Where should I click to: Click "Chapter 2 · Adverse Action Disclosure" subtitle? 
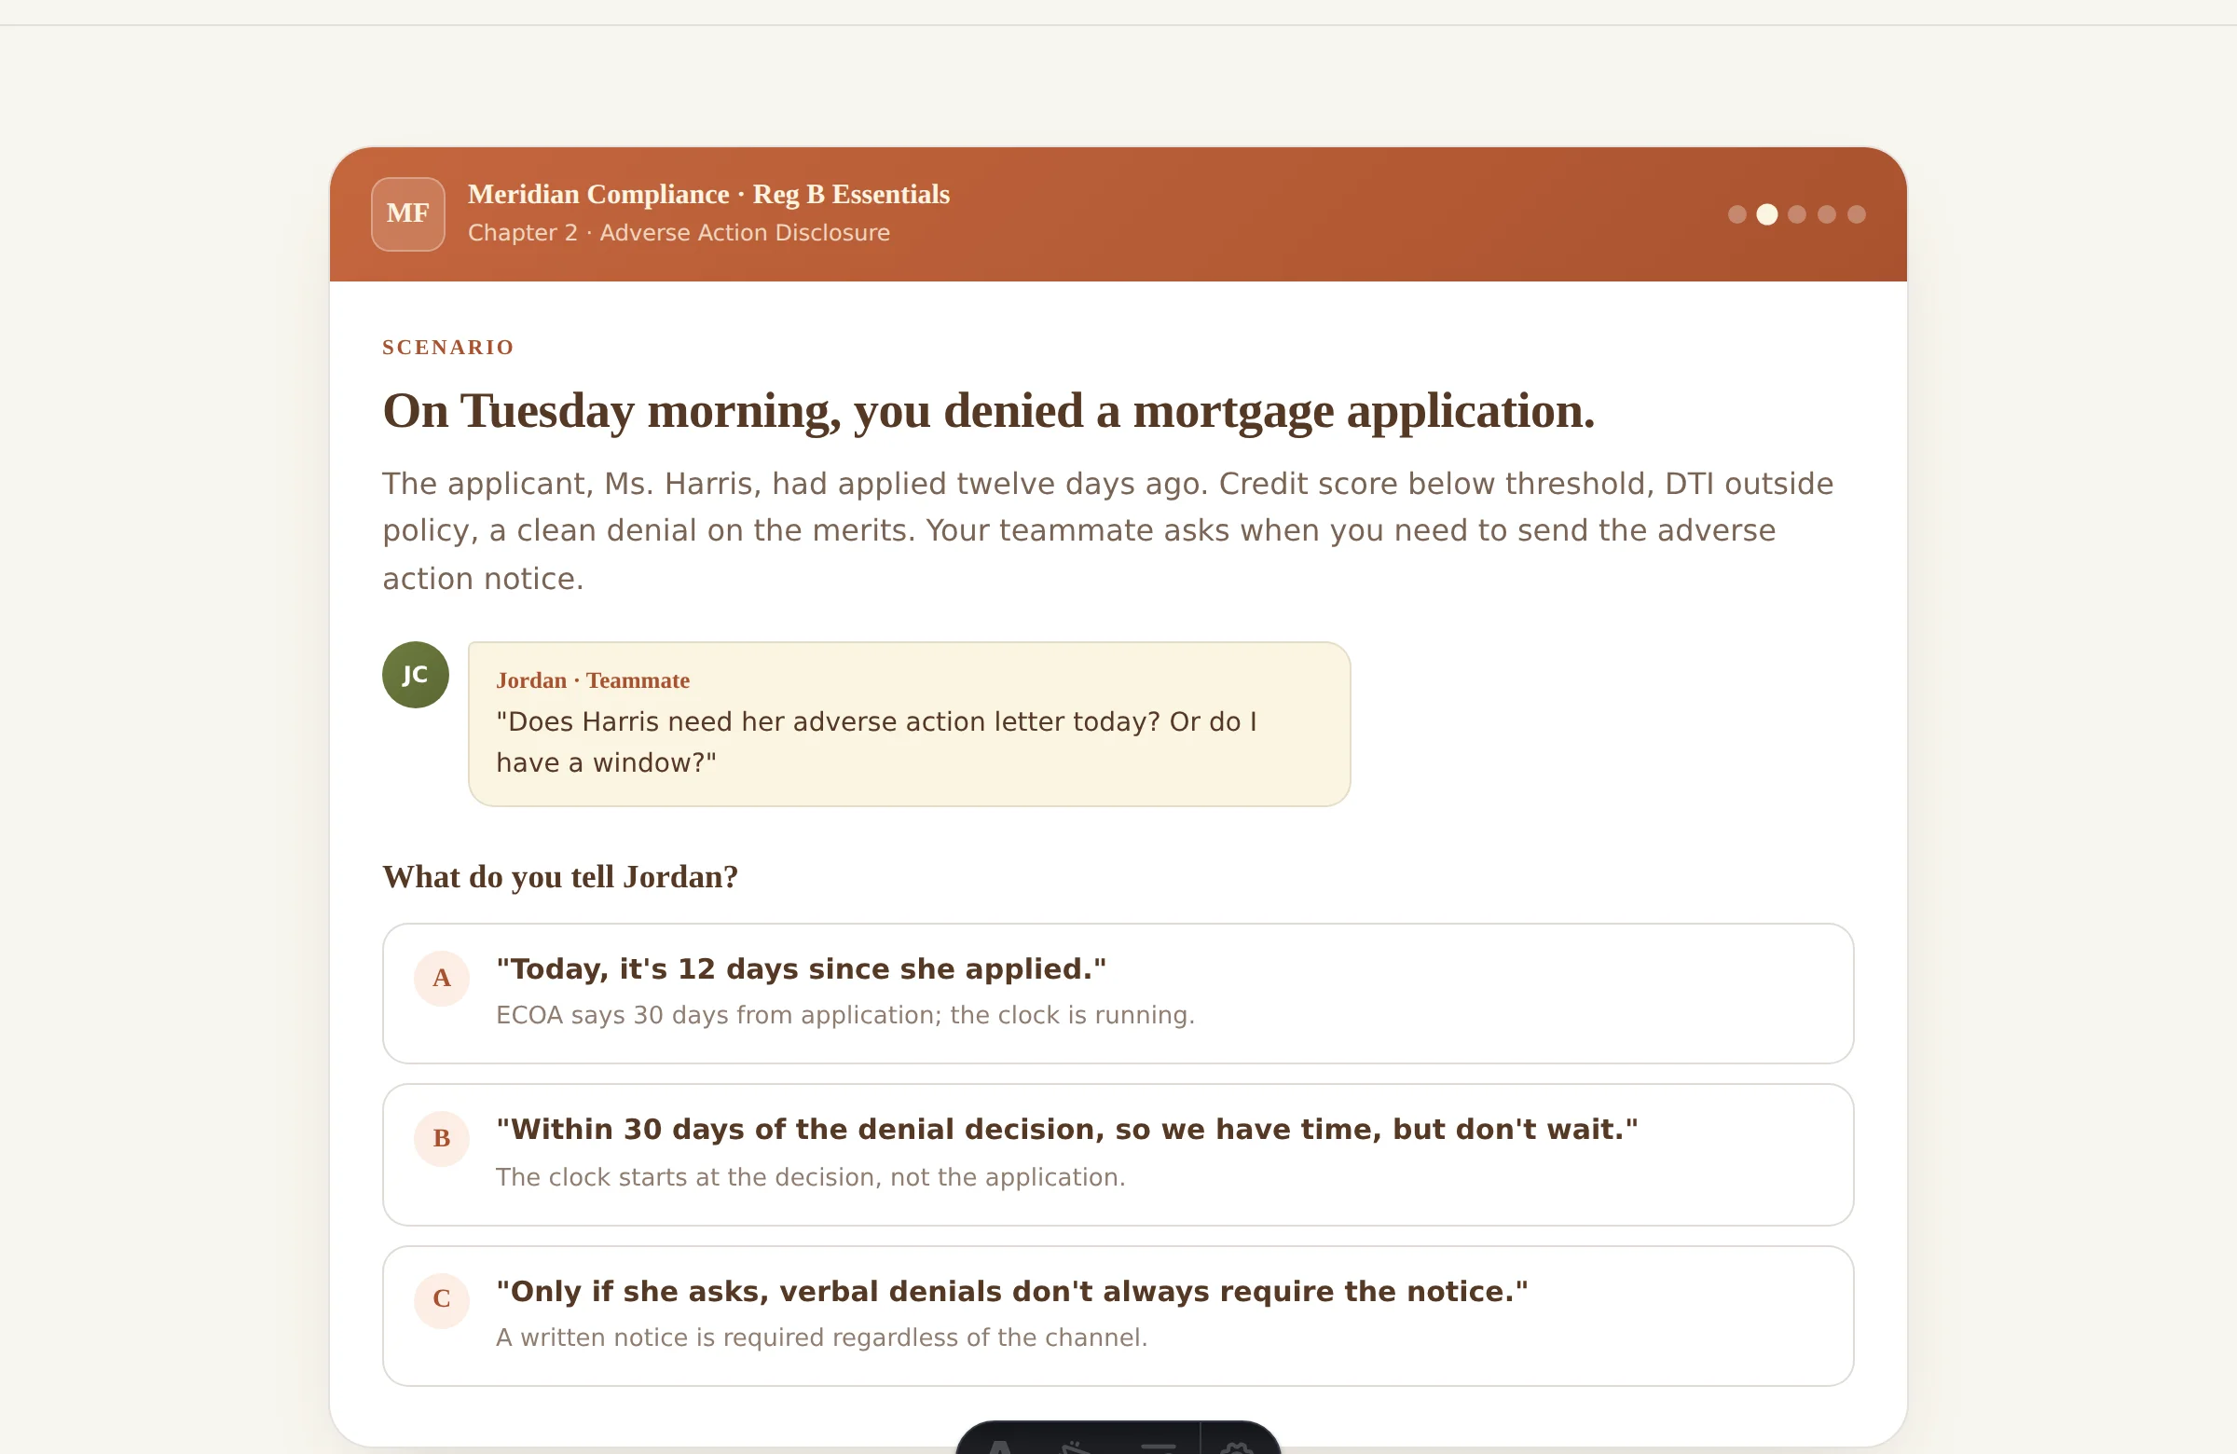pyautogui.click(x=679, y=233)
